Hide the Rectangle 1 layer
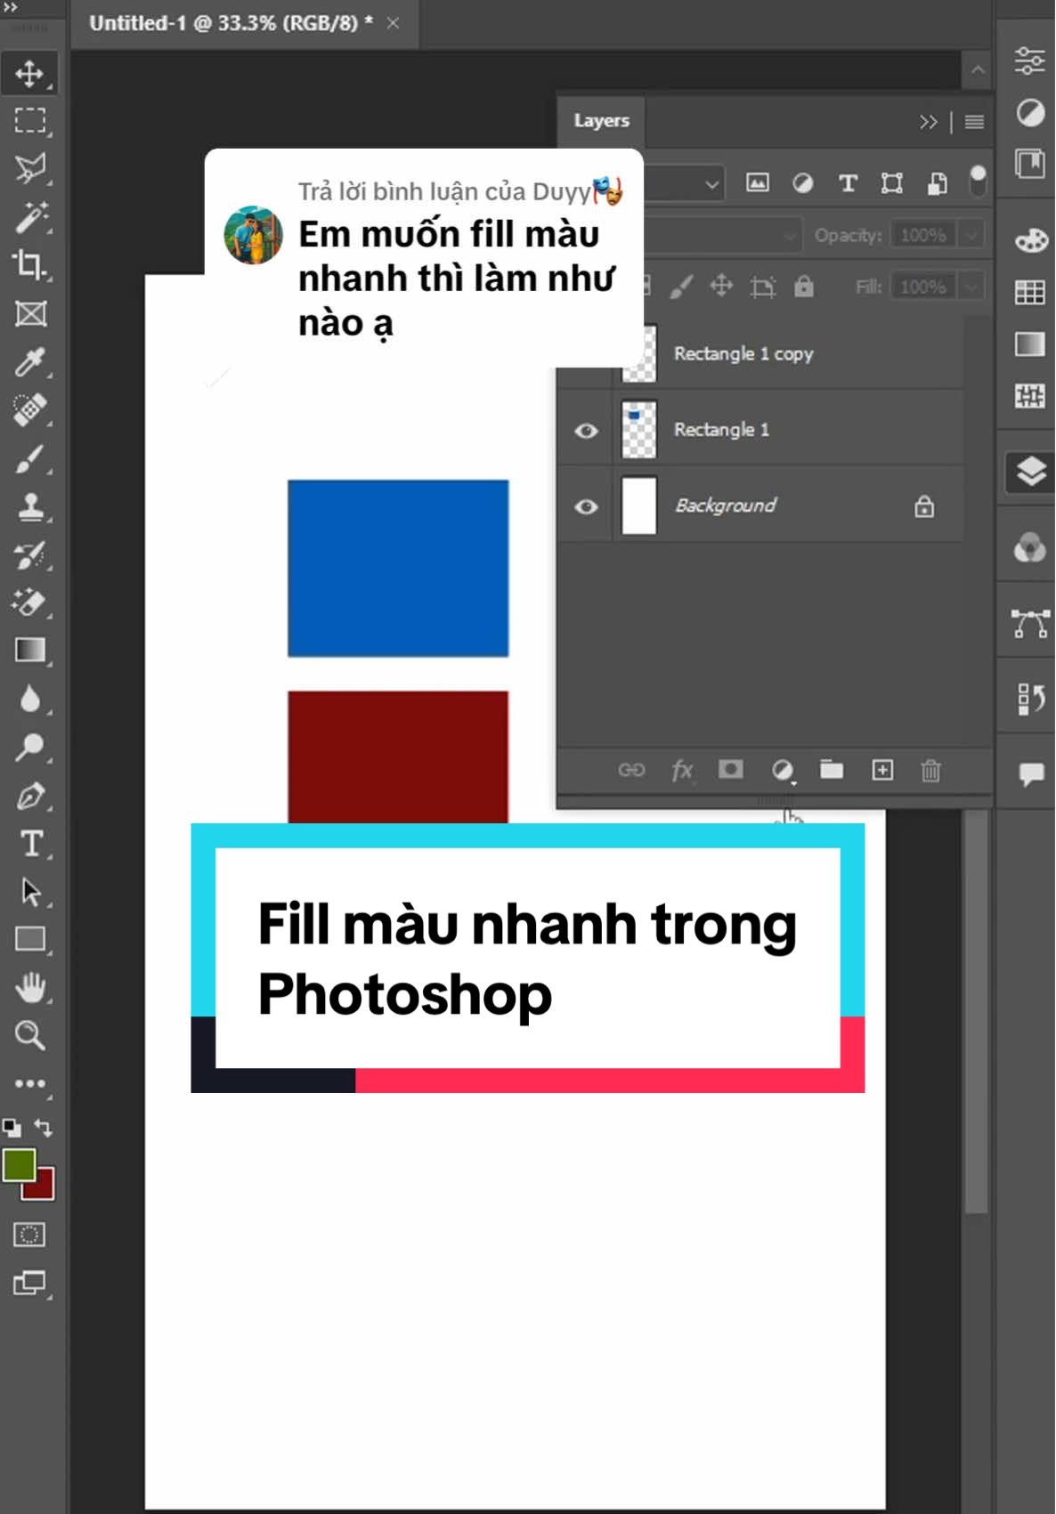Screen dimensions: 1056x1514 click(x=586, y=431)
